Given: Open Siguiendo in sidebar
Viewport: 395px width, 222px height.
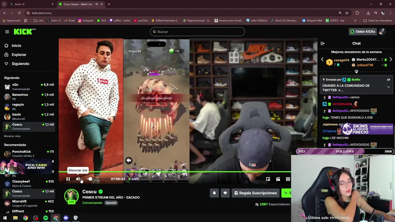Looking at the screenshot, I should 20,64.
